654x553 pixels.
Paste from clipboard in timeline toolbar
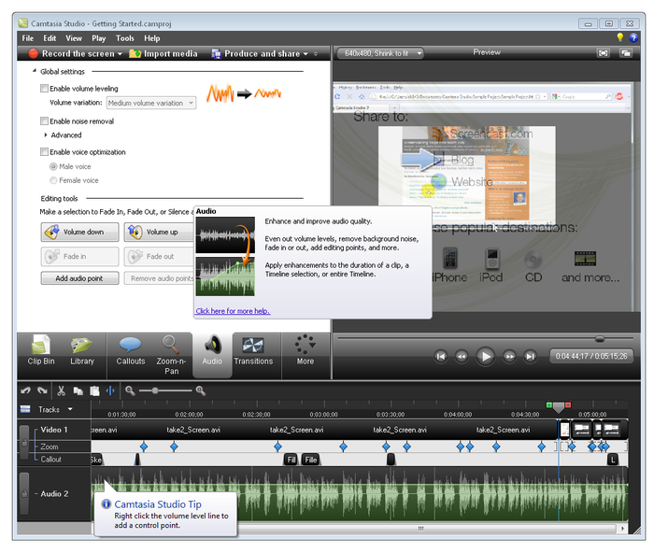pos(94,390)
